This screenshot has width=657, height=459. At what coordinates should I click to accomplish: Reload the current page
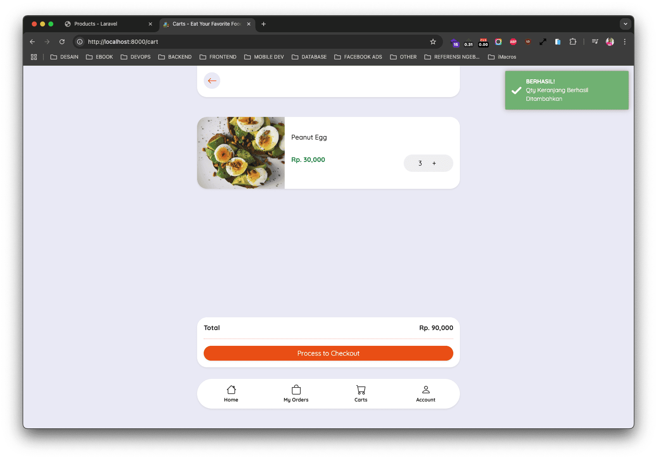62,42
